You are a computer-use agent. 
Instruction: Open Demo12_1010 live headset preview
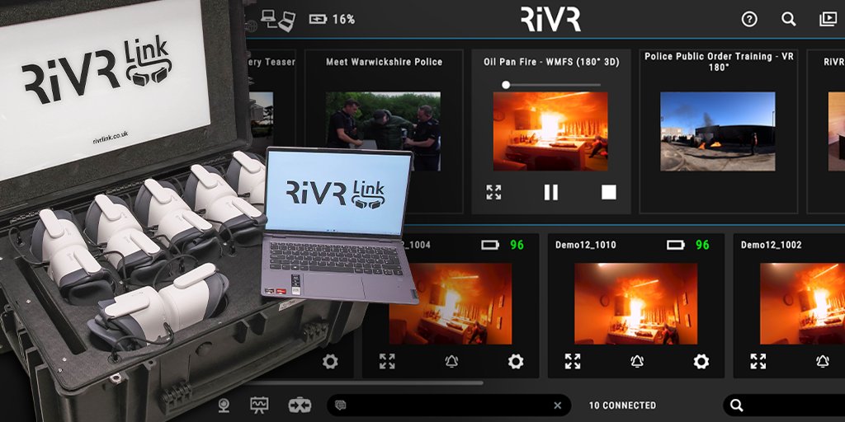[x=636, y=303]
